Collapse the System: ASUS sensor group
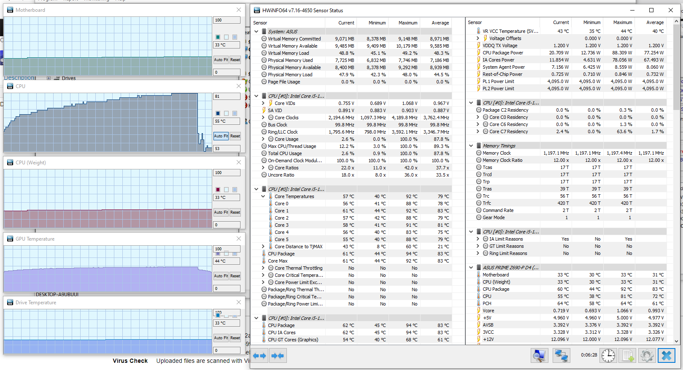Screen dimensions: 683x370 point(256,32)
